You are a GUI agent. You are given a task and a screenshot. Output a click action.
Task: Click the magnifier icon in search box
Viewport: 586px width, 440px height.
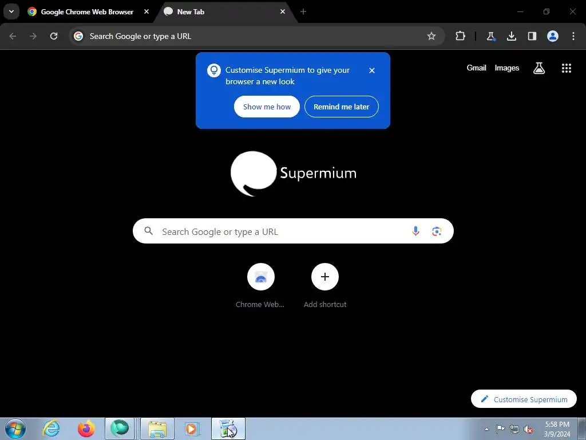(148, 231)
